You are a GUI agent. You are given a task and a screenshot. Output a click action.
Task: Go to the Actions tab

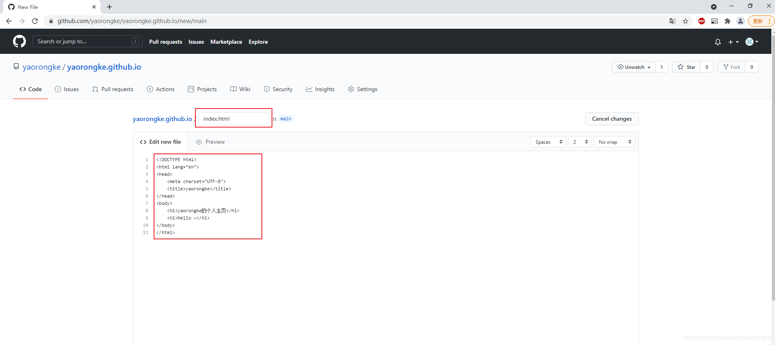tap(161, 89)
